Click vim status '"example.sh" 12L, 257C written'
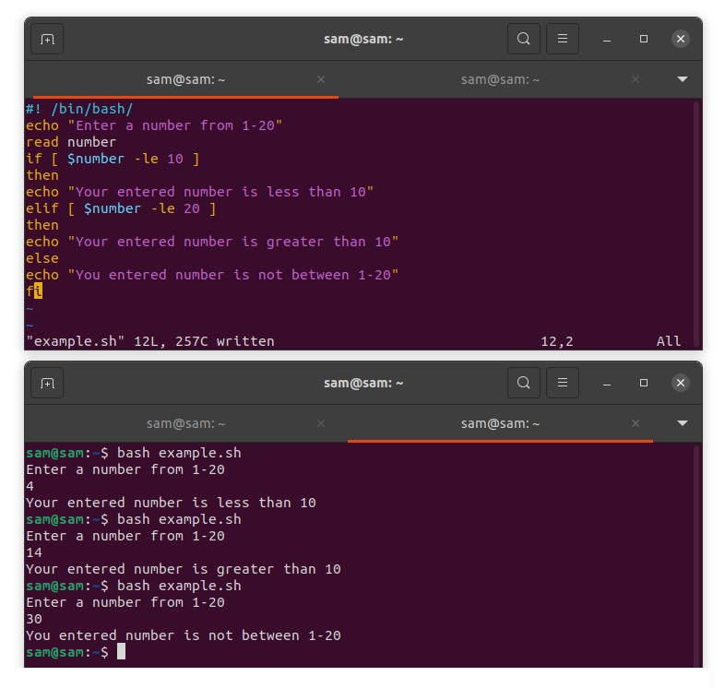This screenshot has height=688, width=725. click(150, 341)
